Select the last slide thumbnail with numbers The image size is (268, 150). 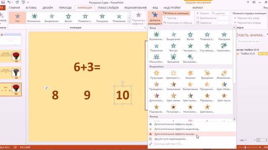coord(11,90)
